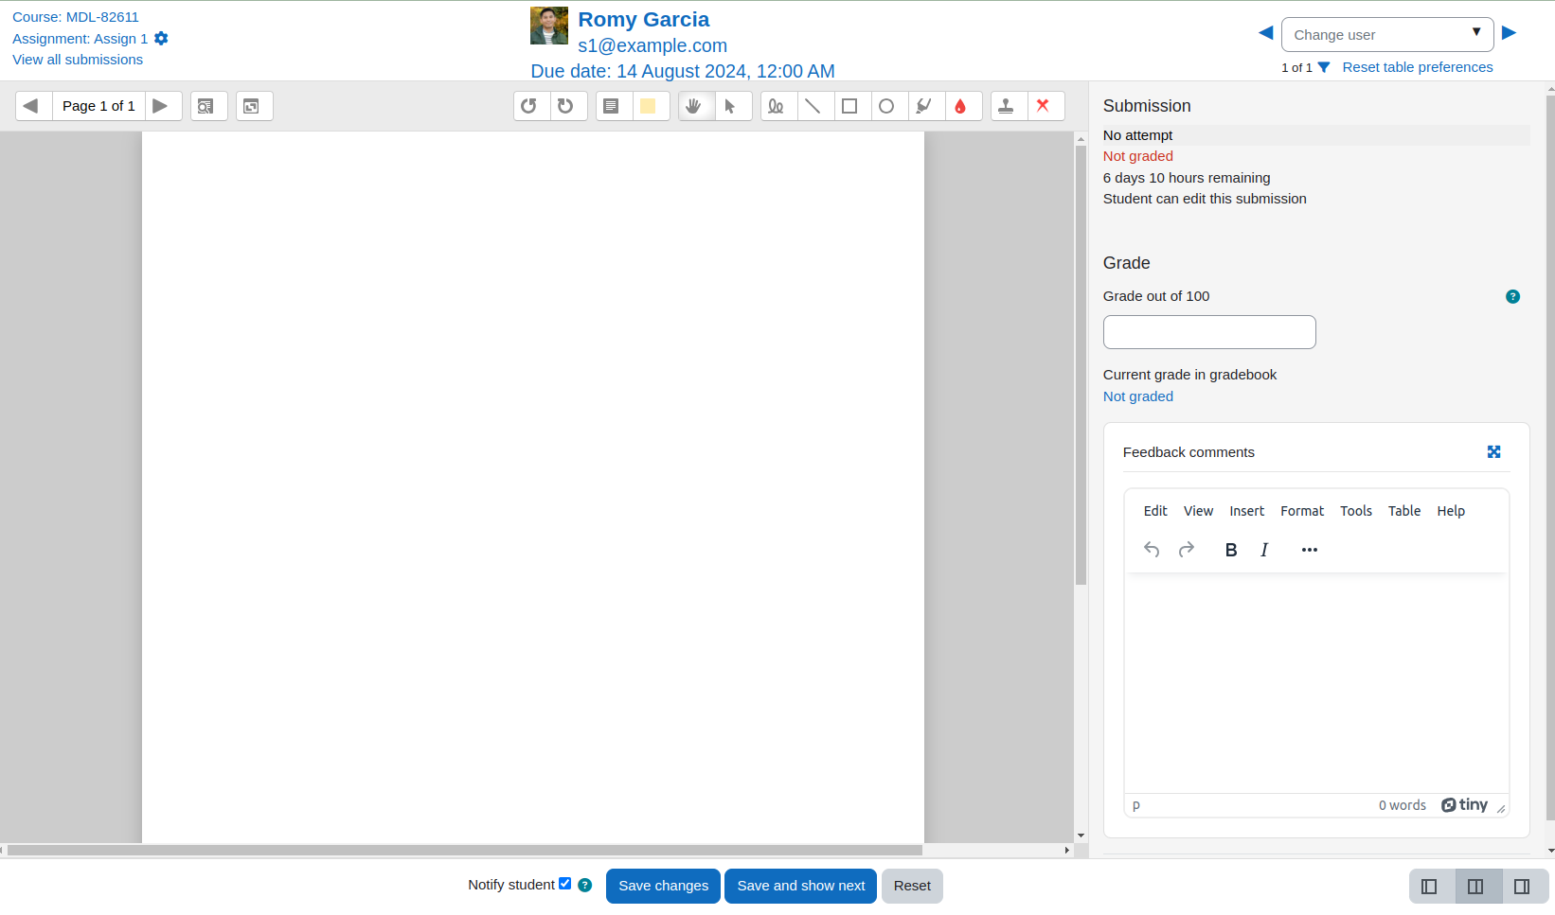1555x915 pixels.
Task: Open the View menu in editor
Action: (1198, 511)
